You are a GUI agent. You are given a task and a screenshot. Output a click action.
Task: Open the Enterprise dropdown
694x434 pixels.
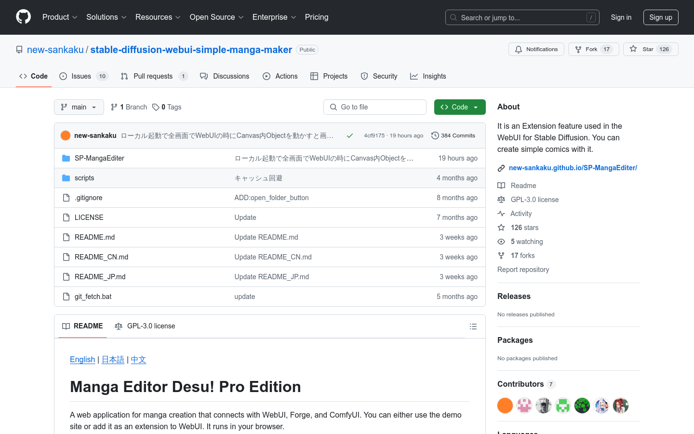tap(274, 17)
